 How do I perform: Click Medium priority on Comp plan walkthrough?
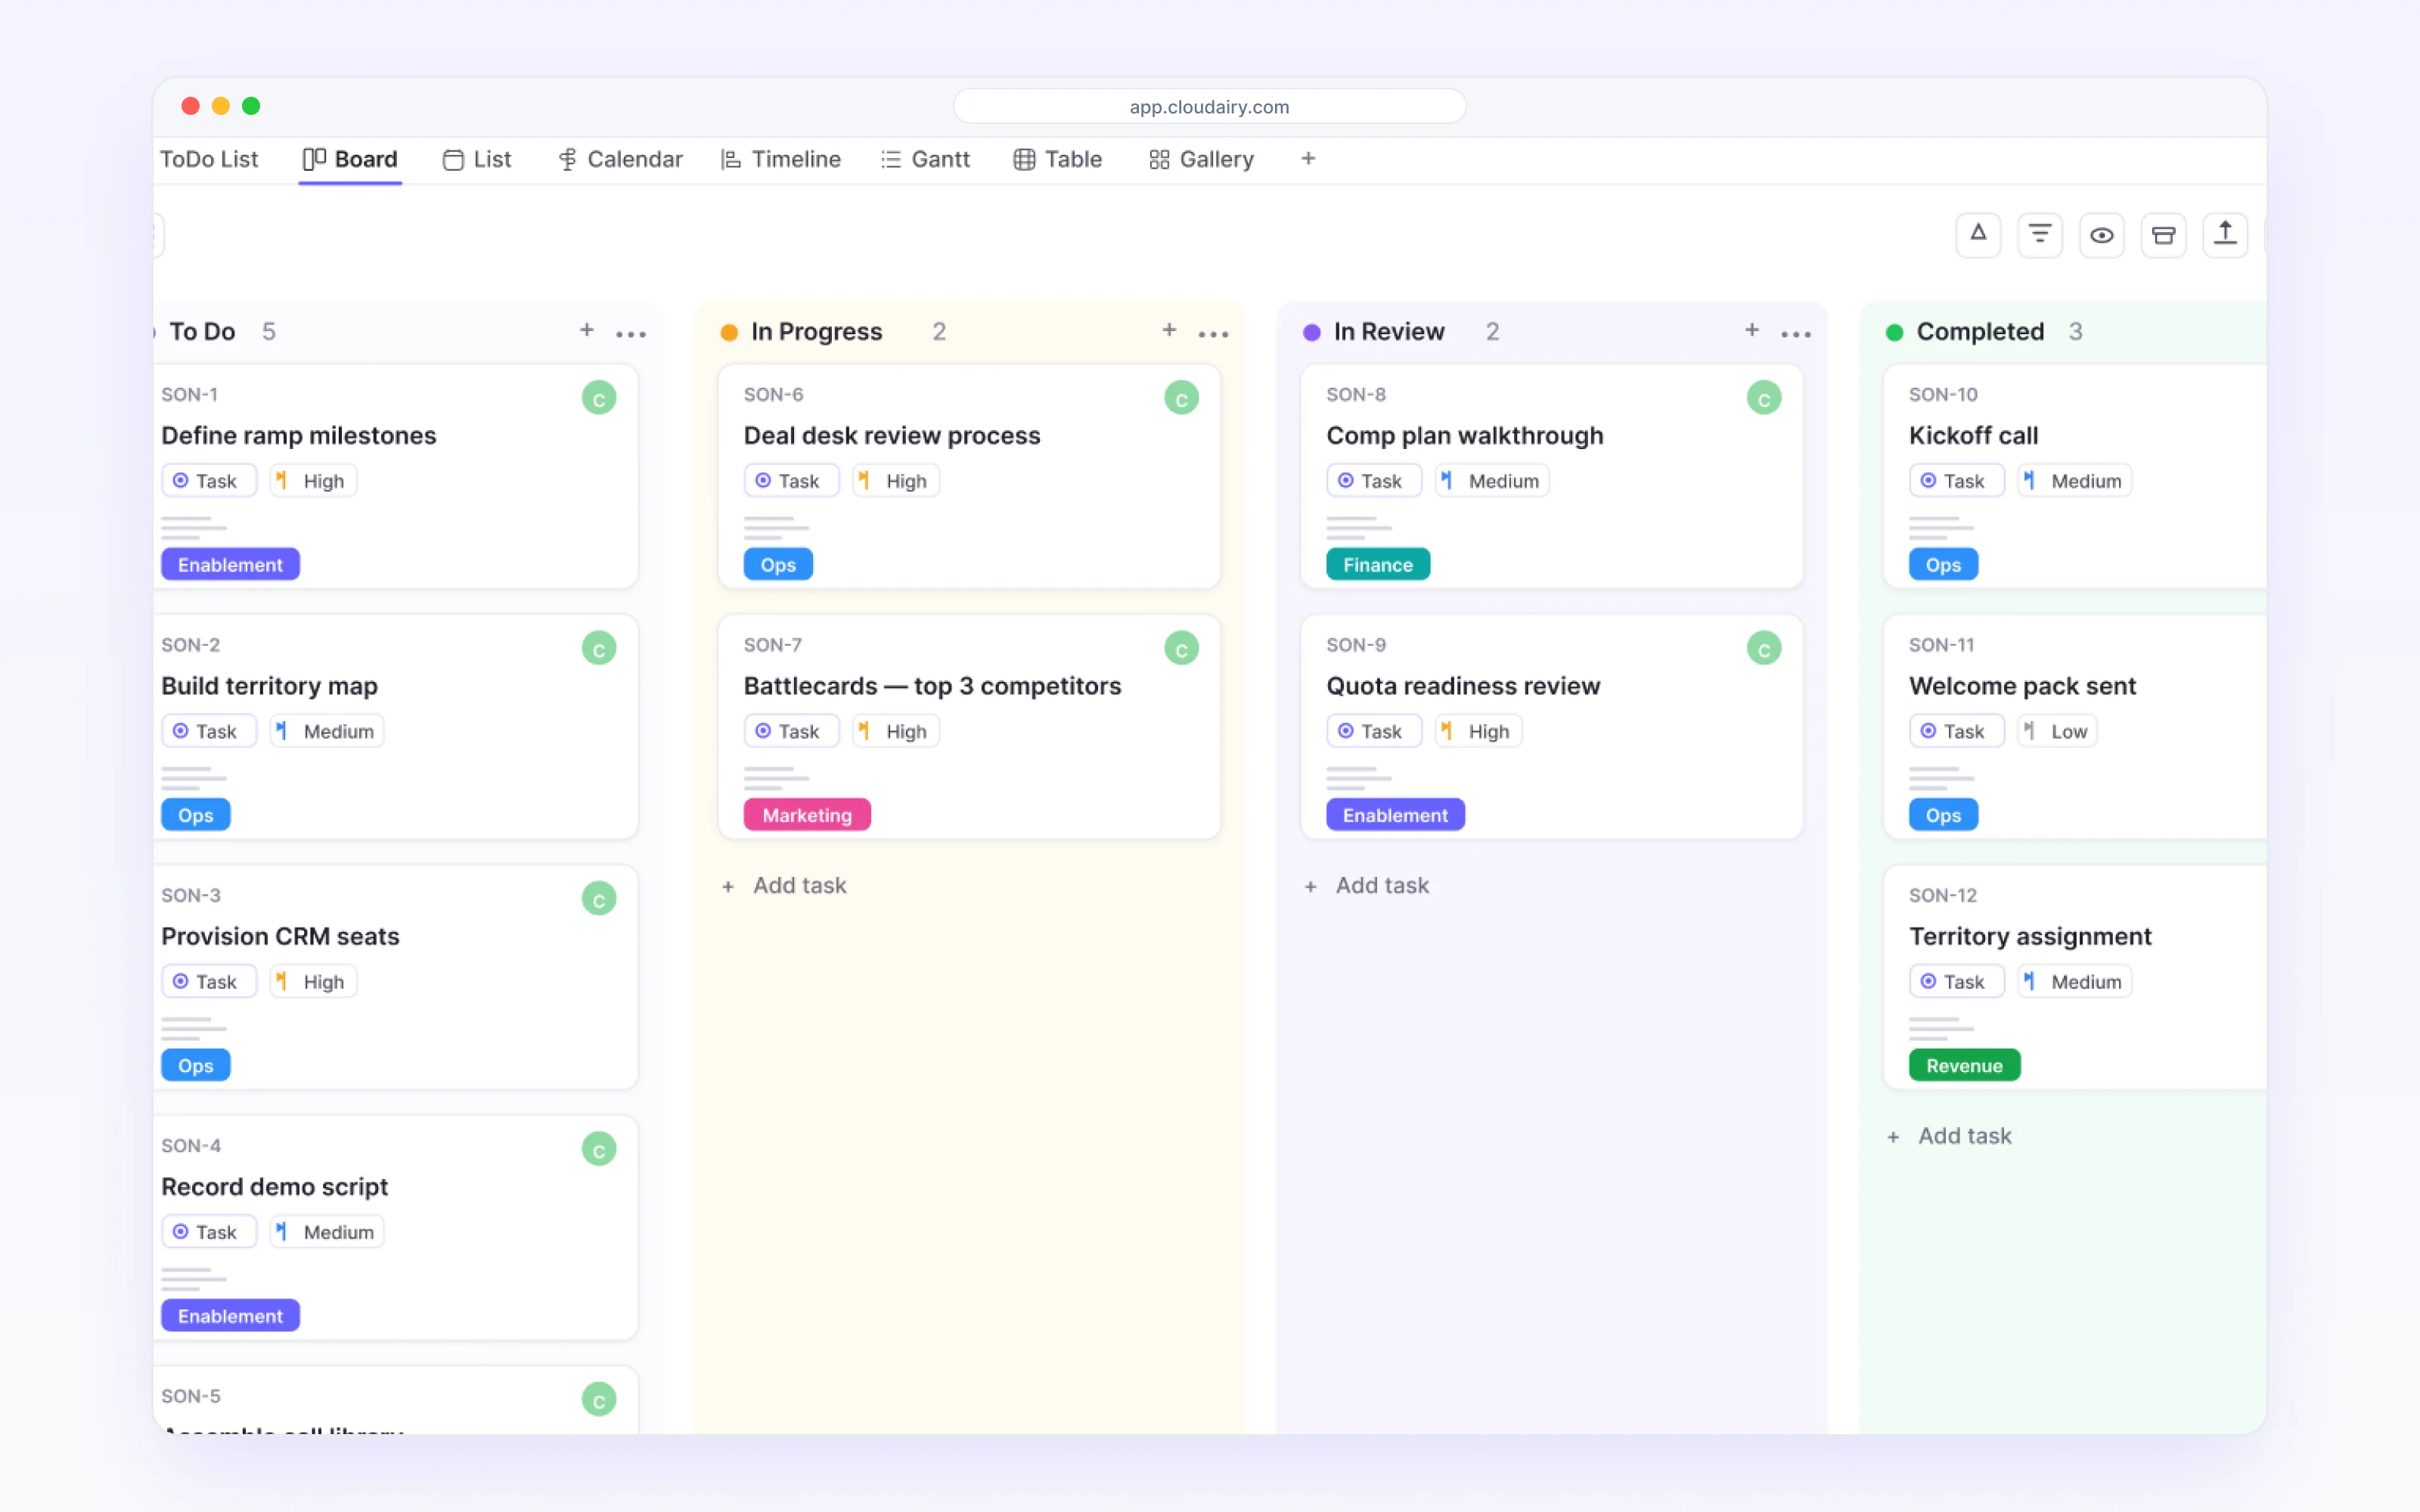[x=1492, y=481]
